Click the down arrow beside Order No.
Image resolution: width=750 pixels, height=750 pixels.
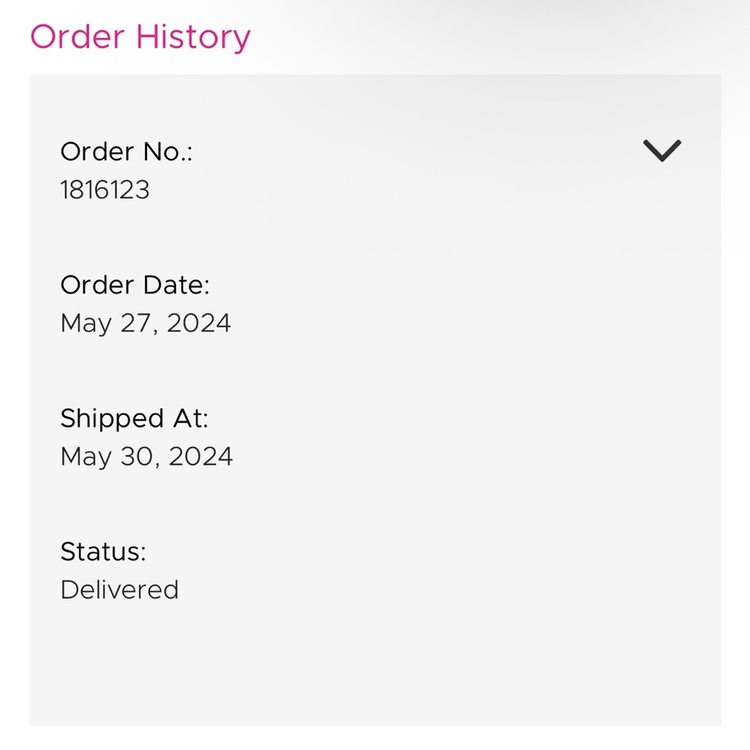tap(661, 151)
